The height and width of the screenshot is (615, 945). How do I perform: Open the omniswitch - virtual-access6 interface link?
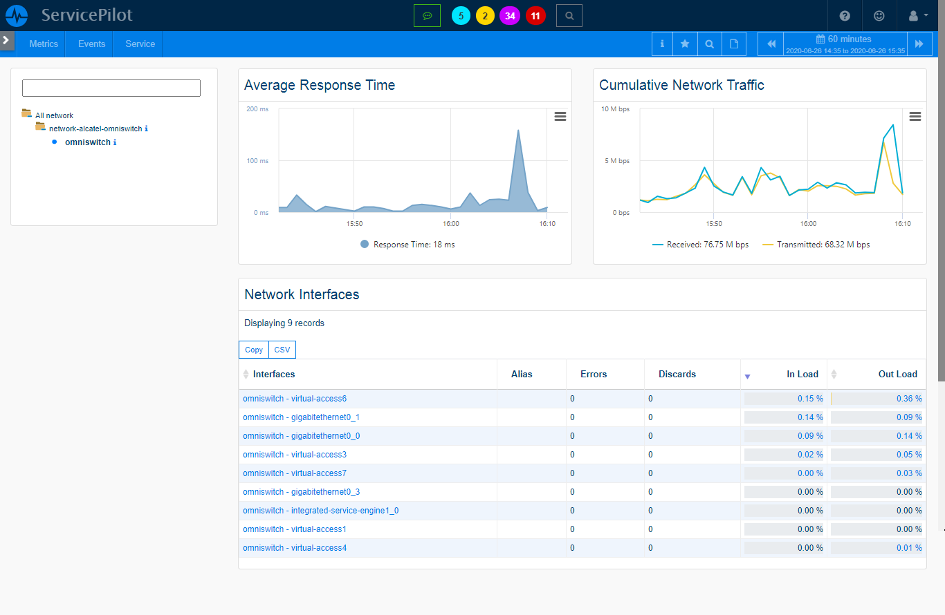[x=294, y=399]
